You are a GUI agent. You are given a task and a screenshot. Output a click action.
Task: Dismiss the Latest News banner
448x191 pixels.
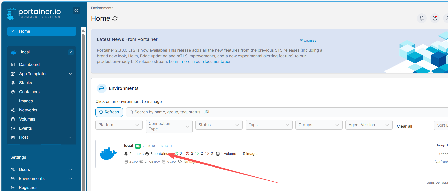tap(308, 40)
